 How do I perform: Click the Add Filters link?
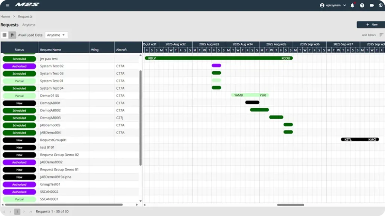coord(368,35)
